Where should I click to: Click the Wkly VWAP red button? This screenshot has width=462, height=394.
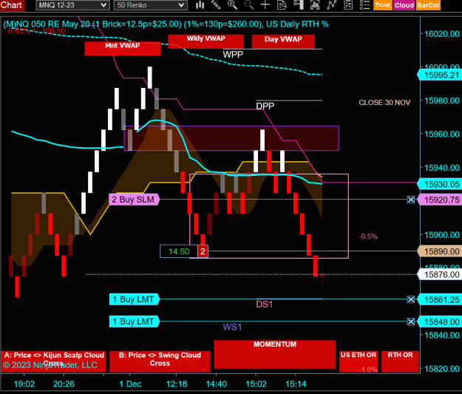click(205, 41)
